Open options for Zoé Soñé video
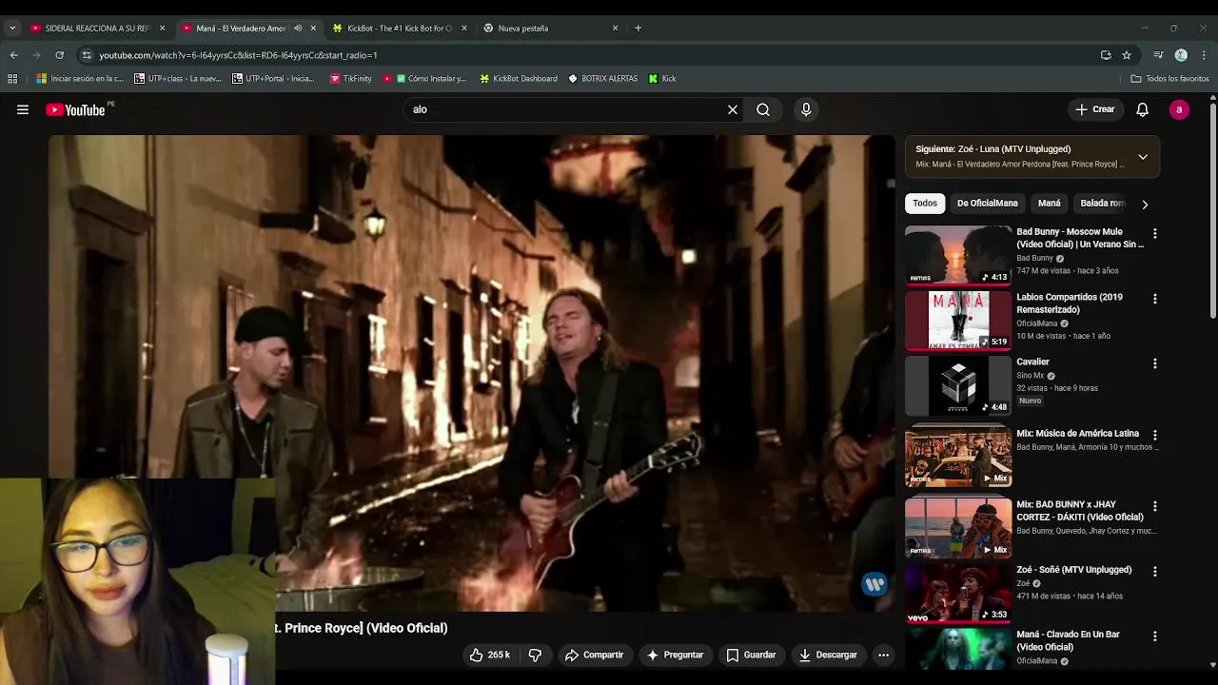Screen dimensions: 1218x685 (1155, 571)
